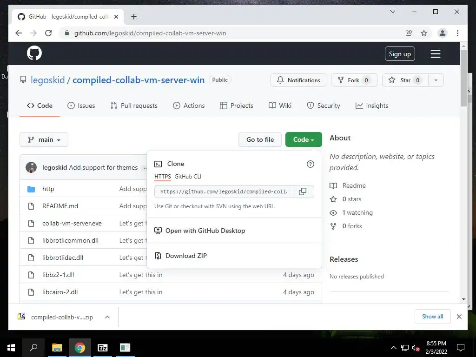Click the clone URL text field
The height and width of the screenshot is (357, 476).
click(x=224, y=192)
